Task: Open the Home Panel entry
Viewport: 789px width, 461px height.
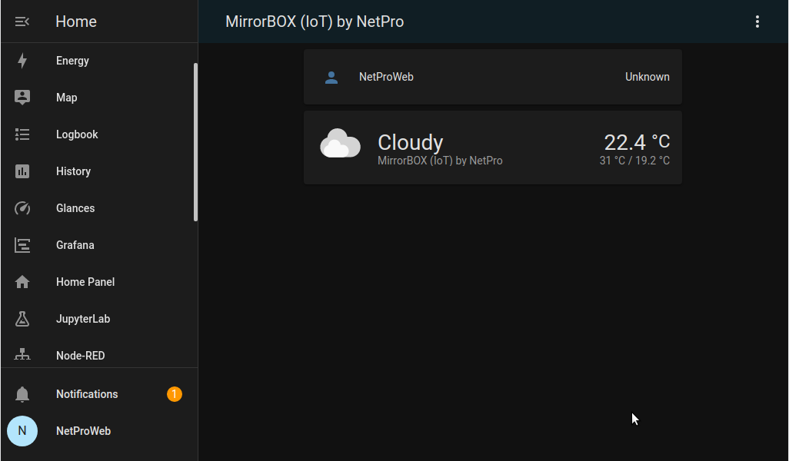Action: tap(98, 282)
